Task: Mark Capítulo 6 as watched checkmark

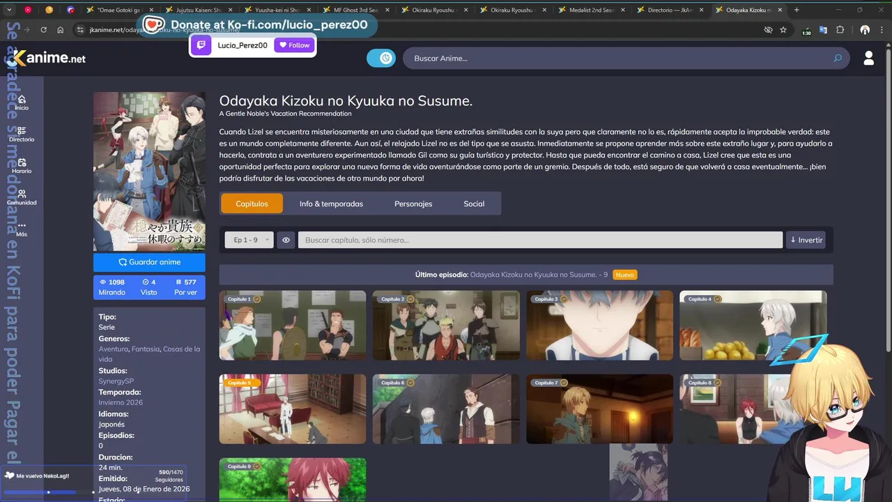Action: pyautogui.click(x=410, y=383)
